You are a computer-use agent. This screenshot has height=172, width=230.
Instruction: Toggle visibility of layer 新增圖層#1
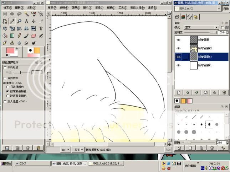(x=178, y=65)
